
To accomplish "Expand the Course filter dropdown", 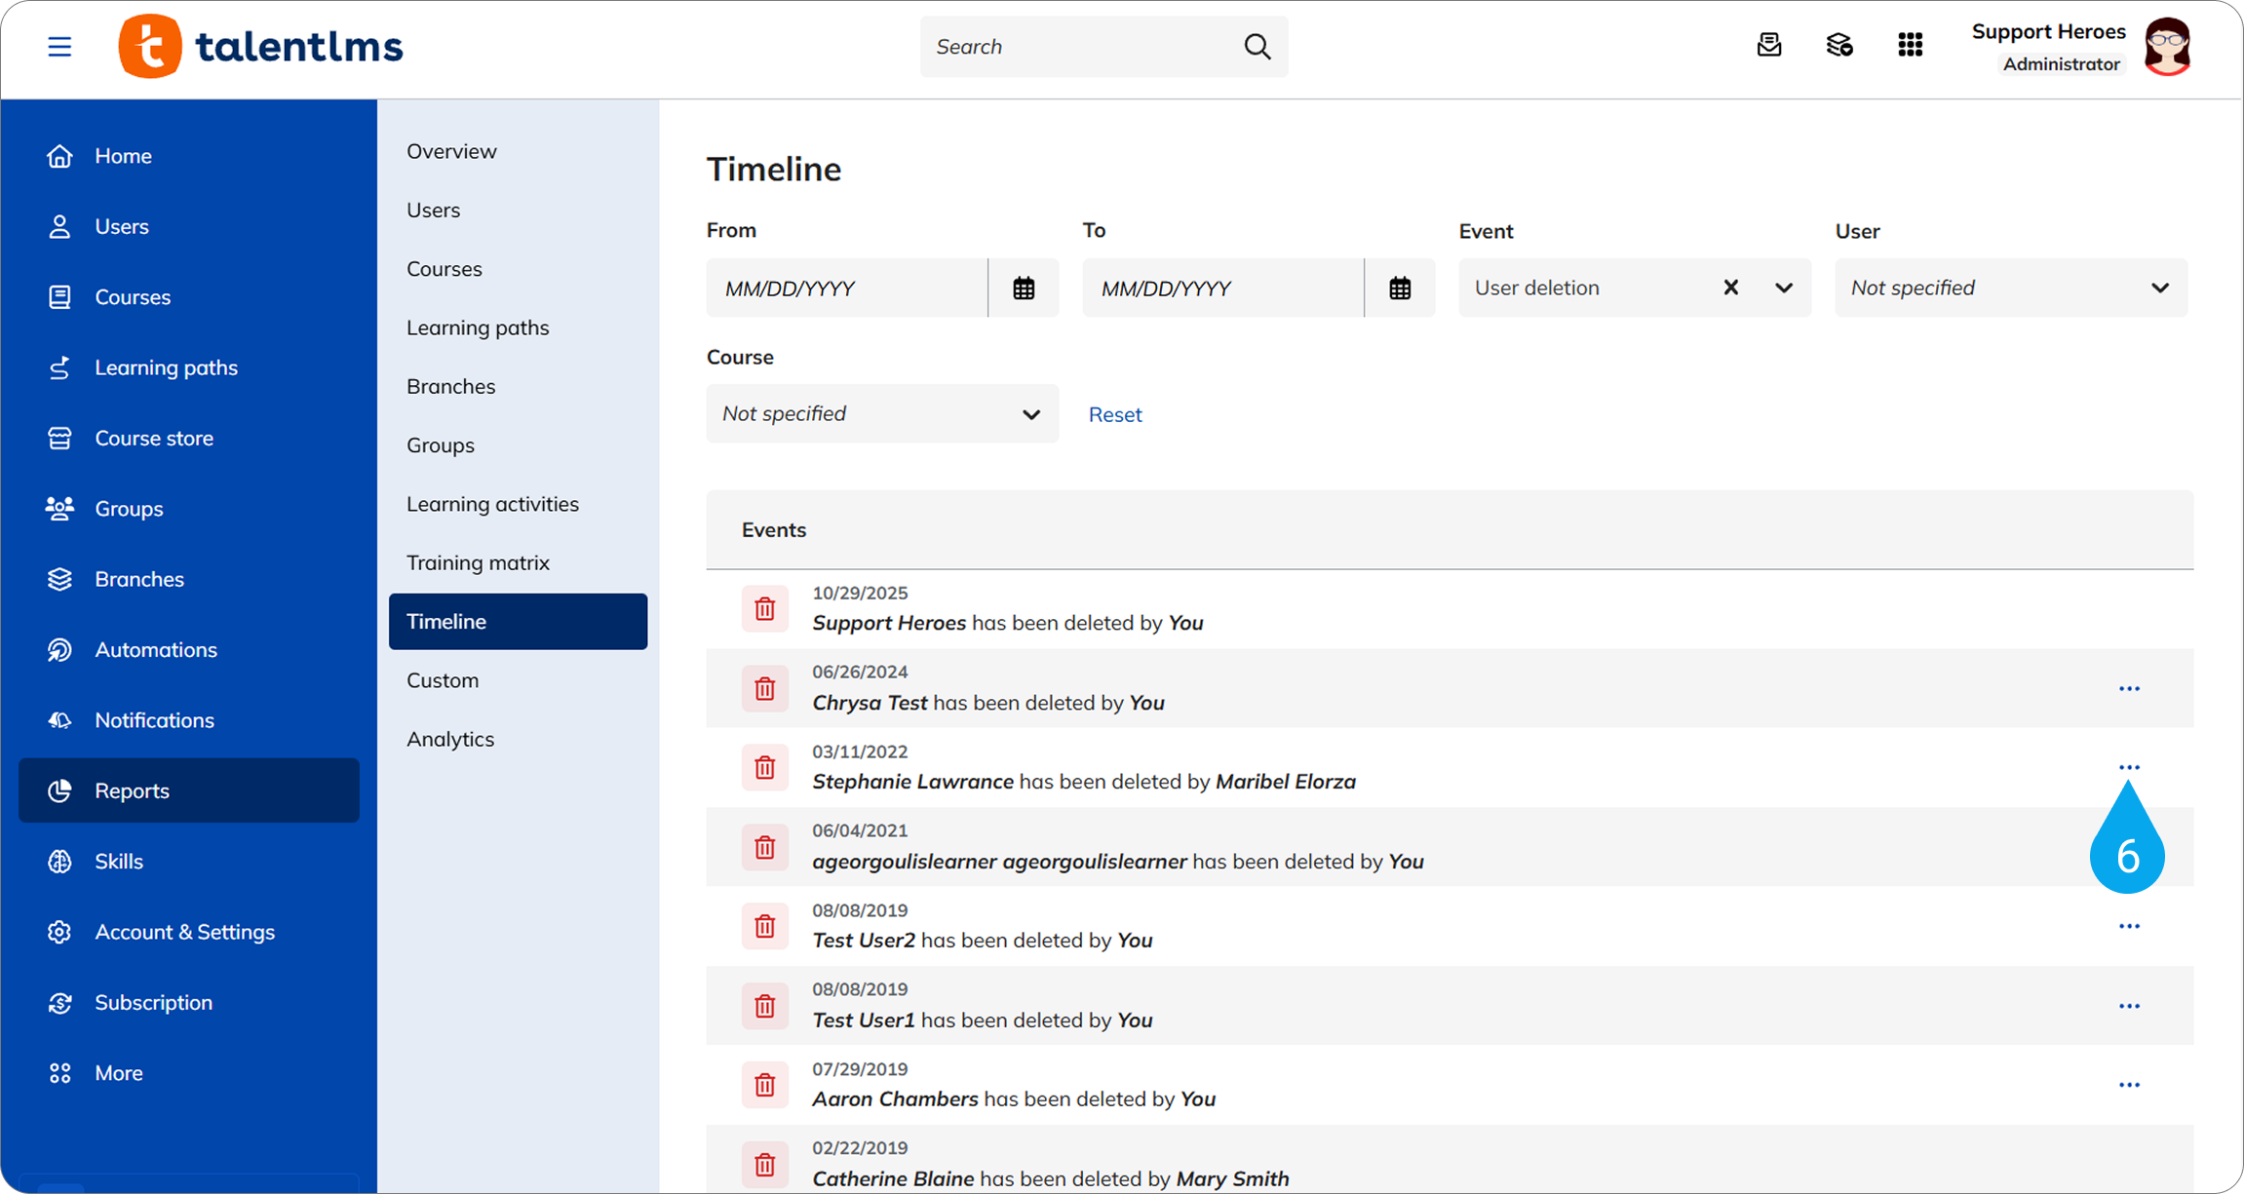I will click(882, 413).
